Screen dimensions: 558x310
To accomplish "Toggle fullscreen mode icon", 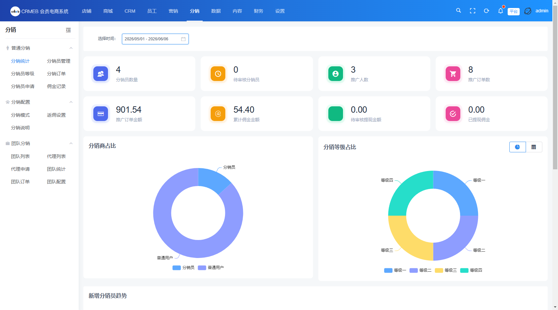I will tap(473, 11).
